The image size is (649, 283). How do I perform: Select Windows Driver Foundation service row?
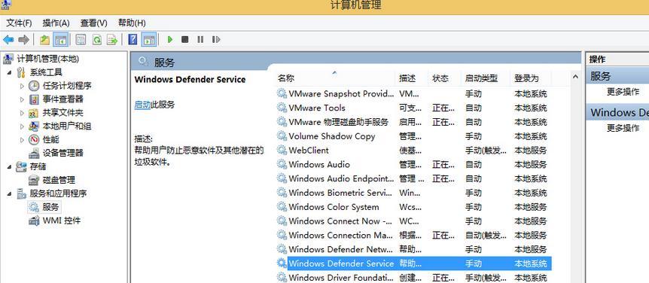pyautogui.click(x=413, y=277)
